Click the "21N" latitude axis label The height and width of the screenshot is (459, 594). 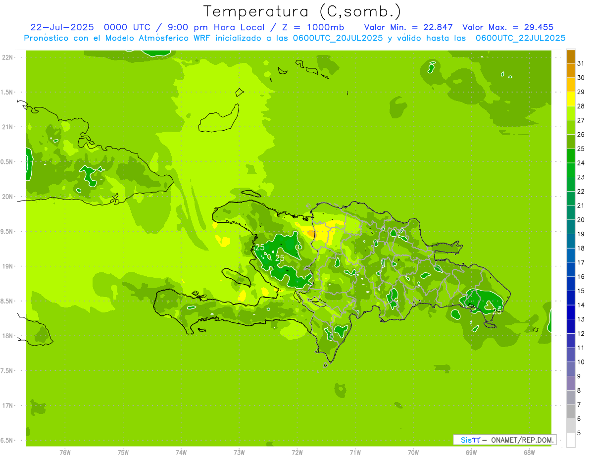[x=8, y=127]
